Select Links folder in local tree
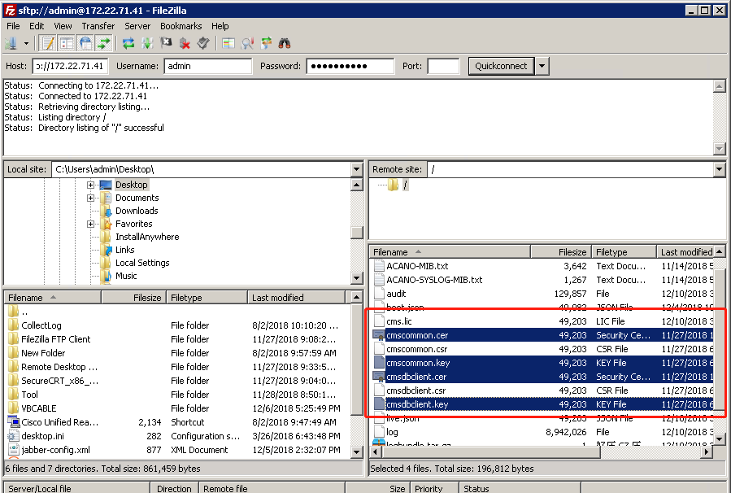The height and width of the screenshot is (493, 731). click(125, 250)
